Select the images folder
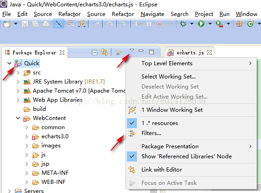Screen dimensions: 261x193 click(51, 146)
